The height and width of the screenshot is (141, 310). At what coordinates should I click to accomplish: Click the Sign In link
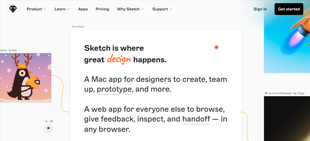tap(260, 9)
